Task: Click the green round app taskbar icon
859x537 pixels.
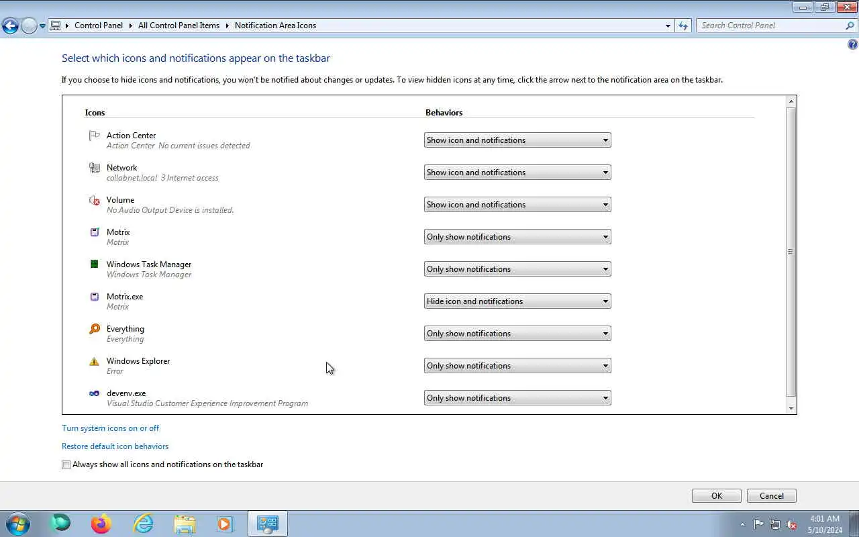Action: (x=60, y=522)
